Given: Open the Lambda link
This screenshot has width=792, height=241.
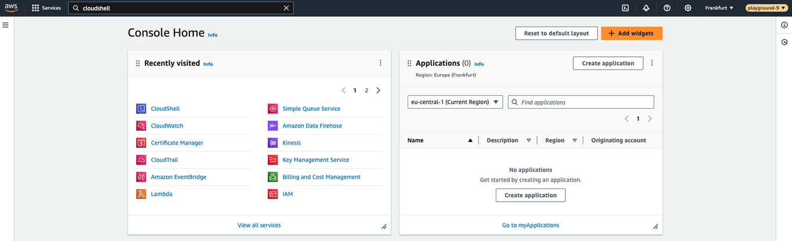Looking at the screenshot, I should pos(161,194).
